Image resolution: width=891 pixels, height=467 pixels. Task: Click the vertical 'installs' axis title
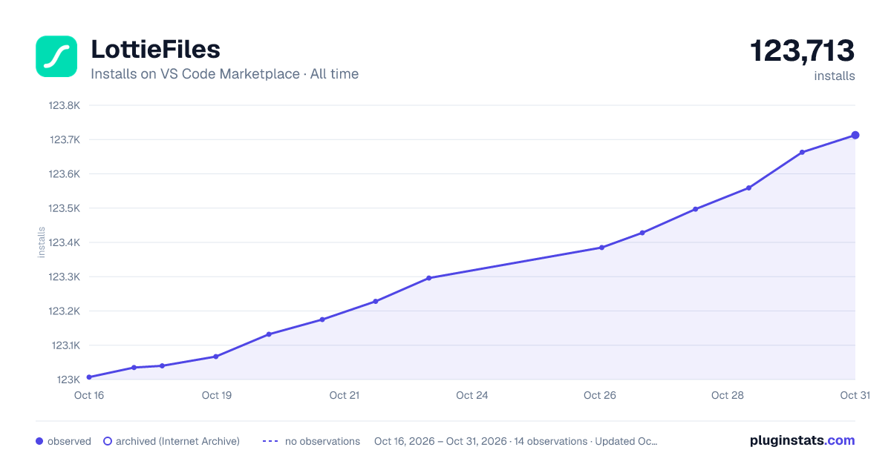coord(42,242)
